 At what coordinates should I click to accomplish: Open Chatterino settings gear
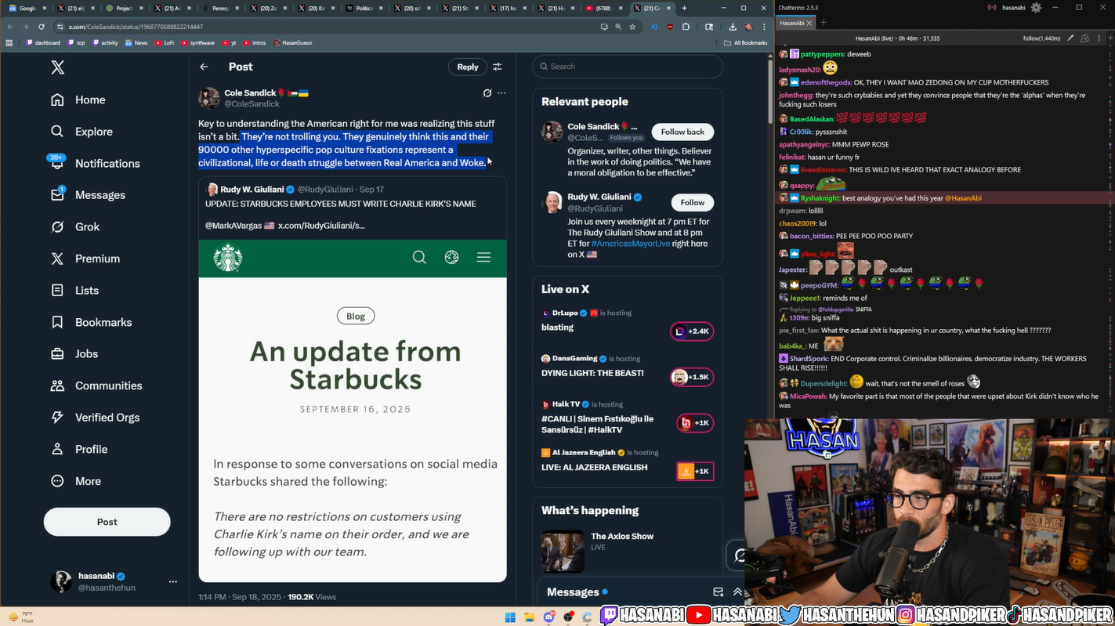(1036, 7)
